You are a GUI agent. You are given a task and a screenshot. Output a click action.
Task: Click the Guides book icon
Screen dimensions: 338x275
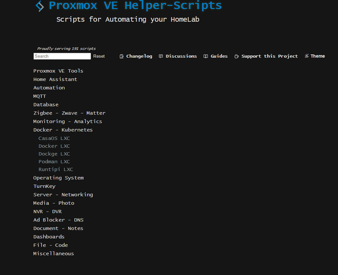coord(206,56)
